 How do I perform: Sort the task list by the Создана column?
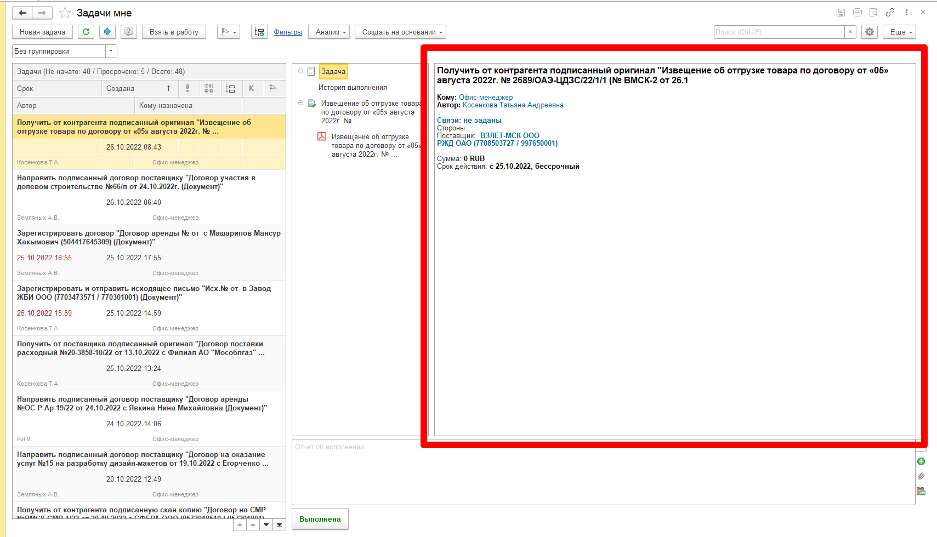(x=139, y=88)
